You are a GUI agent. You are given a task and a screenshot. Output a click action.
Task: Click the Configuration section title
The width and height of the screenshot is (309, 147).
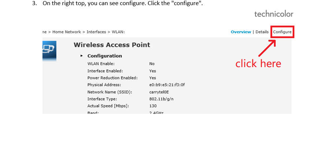105,56
